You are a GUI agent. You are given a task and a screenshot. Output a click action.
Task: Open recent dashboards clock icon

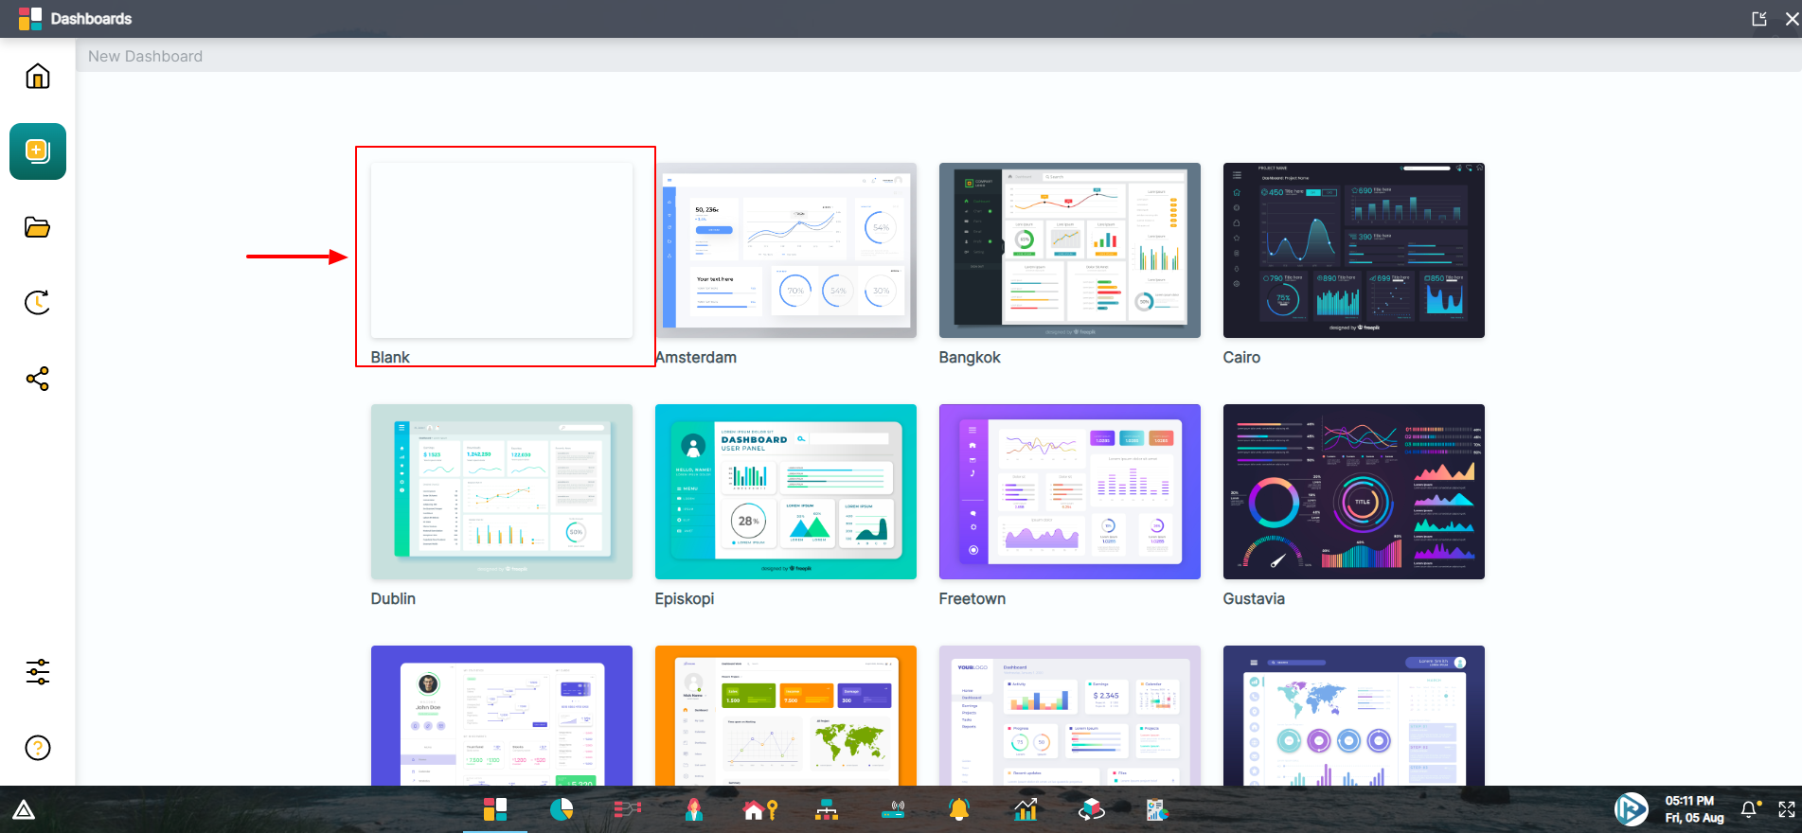pos(38,303)
